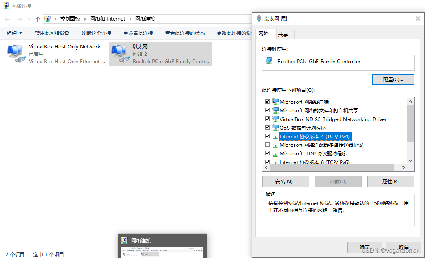Image resolution: width=425 pixels, height=258 pixels.
Task: Click the control panel icon in address bar
Action: [x=48, y=19]
